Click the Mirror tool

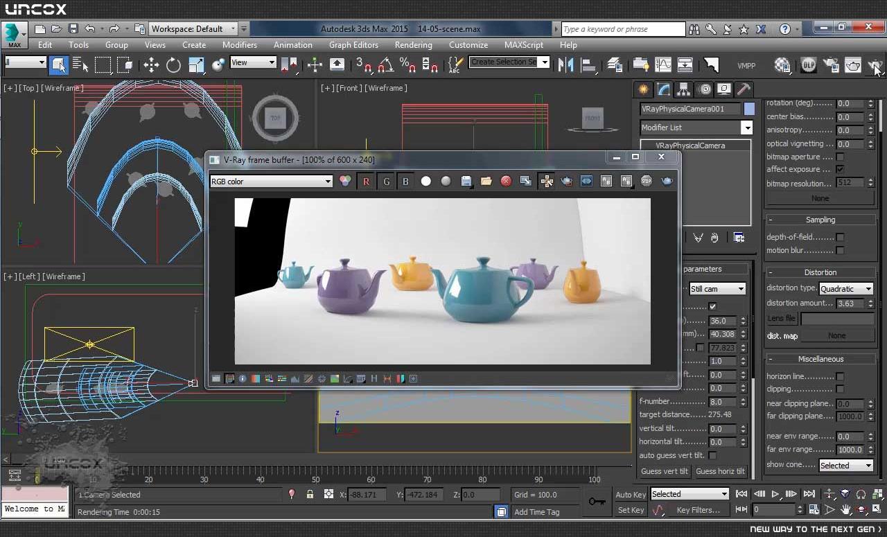pyautogui.click(x=565, y=65)
